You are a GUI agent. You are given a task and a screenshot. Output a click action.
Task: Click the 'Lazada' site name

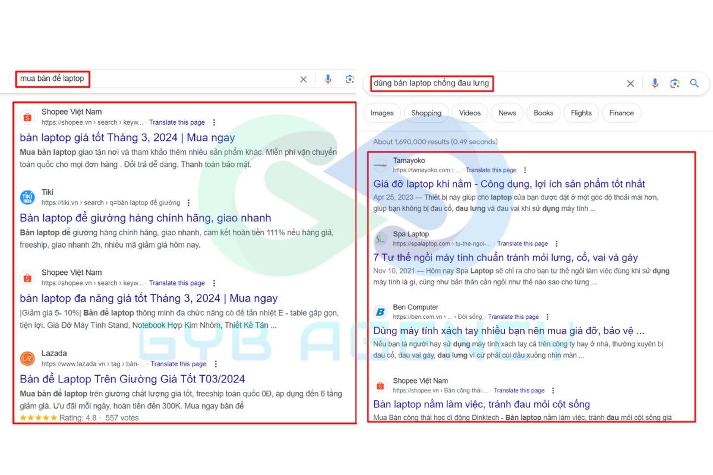[54, 353]
